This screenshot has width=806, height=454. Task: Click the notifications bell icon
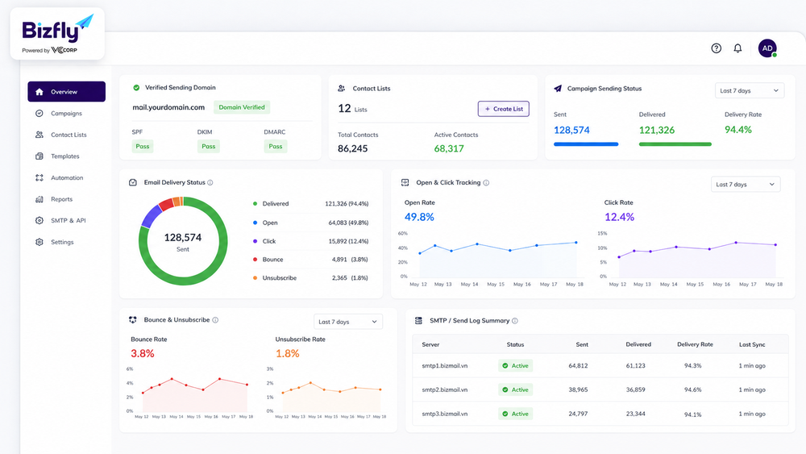pos(737,48)
